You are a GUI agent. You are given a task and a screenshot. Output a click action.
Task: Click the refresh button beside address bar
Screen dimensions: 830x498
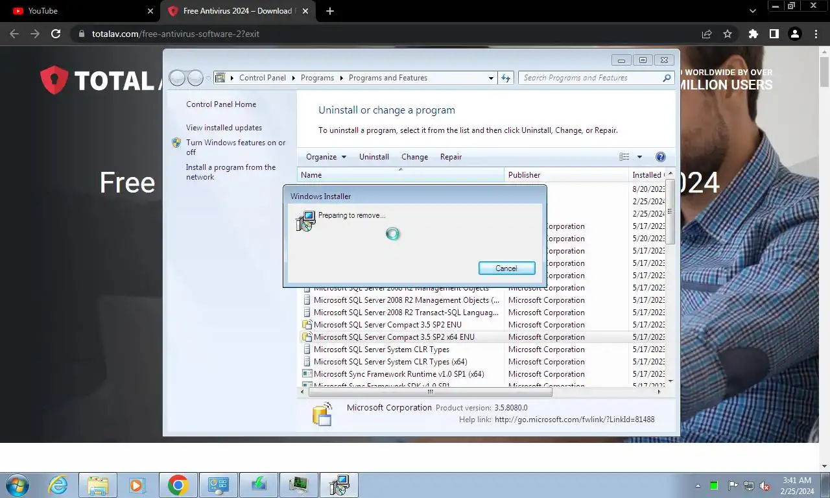tap(506, 78)
